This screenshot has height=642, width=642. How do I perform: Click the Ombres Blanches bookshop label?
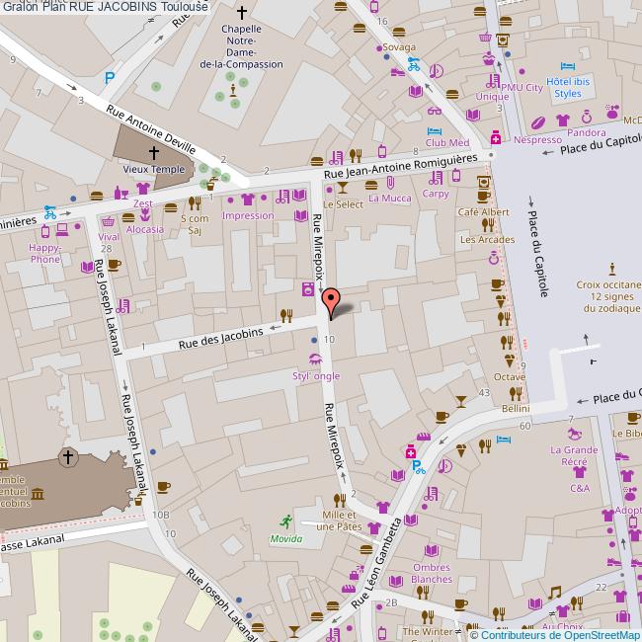pyautogui.click(x=432, y=573)
